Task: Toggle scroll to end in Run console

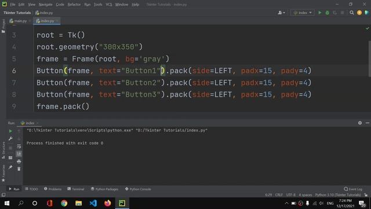Action: [19, 154]
